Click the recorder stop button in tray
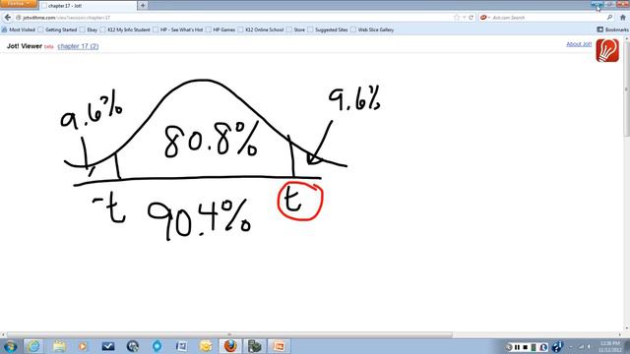This screenshot has width=630, height=354. pos(525,347)
